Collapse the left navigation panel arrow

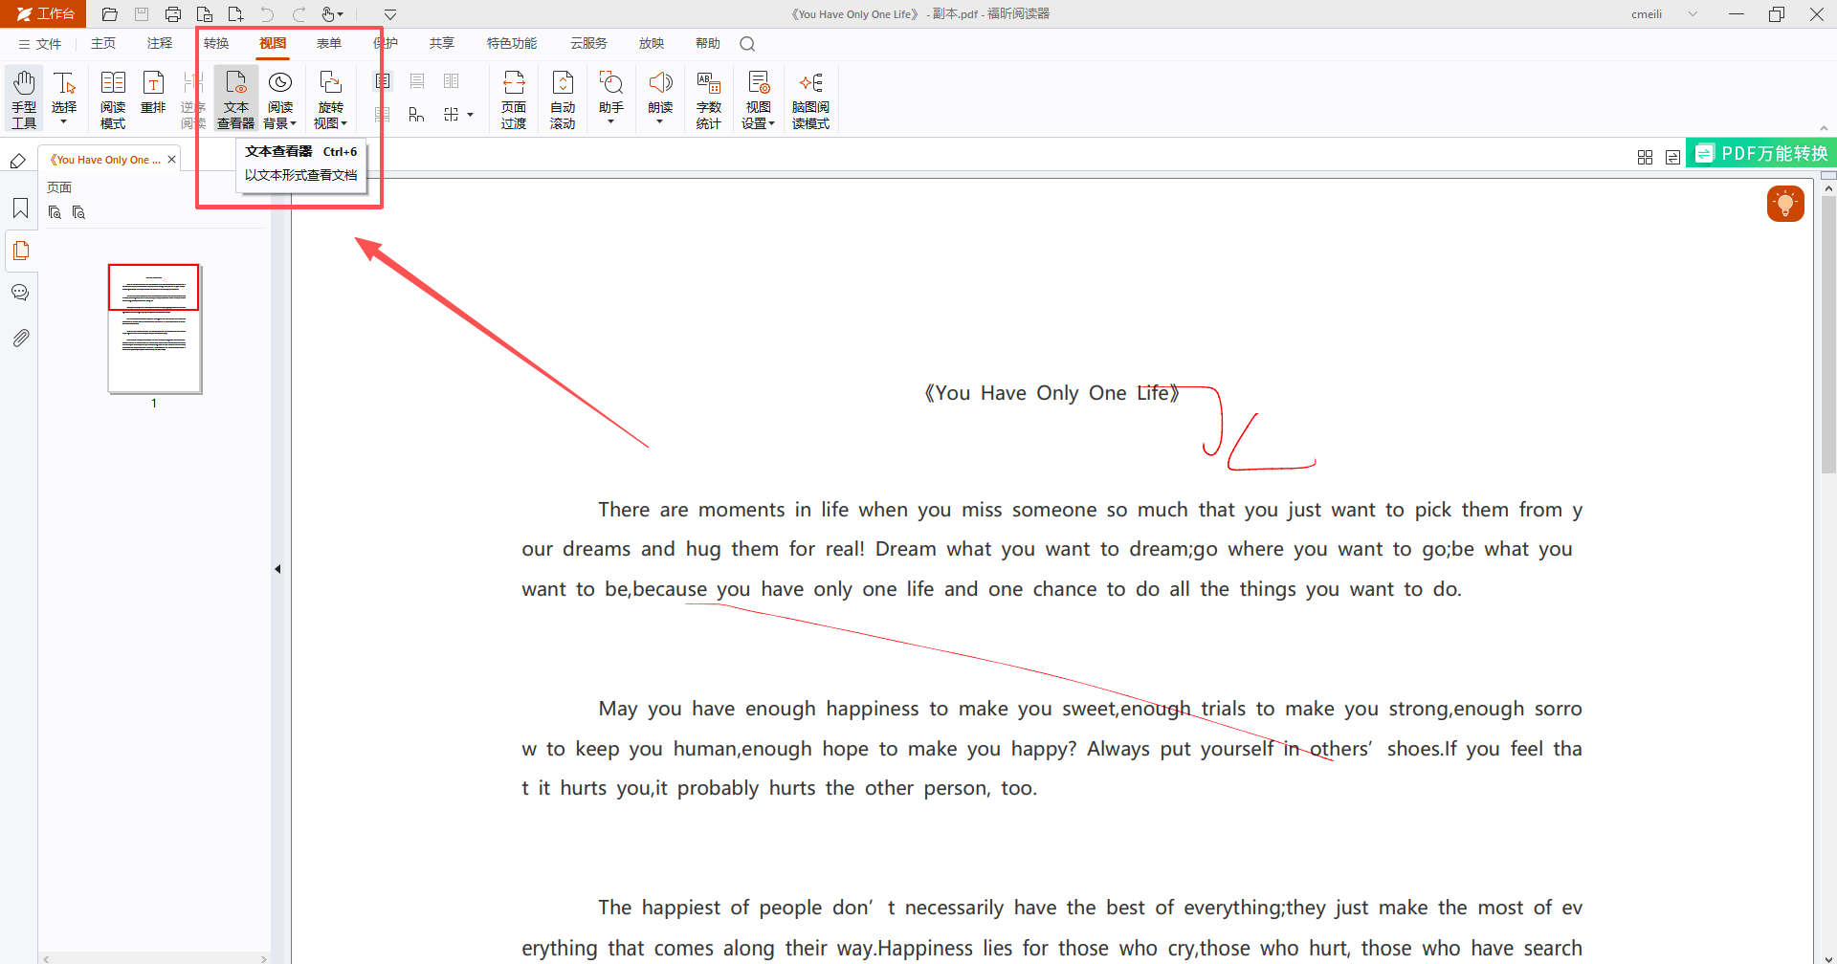click(x=277, y=569)
